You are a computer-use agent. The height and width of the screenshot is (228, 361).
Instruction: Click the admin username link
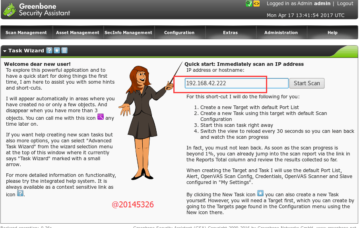pyautogui.click(x=322, y=4)
